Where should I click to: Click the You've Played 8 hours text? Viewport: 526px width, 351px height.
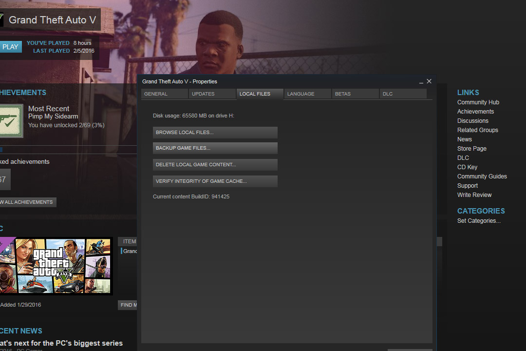[x=59, y=43]
